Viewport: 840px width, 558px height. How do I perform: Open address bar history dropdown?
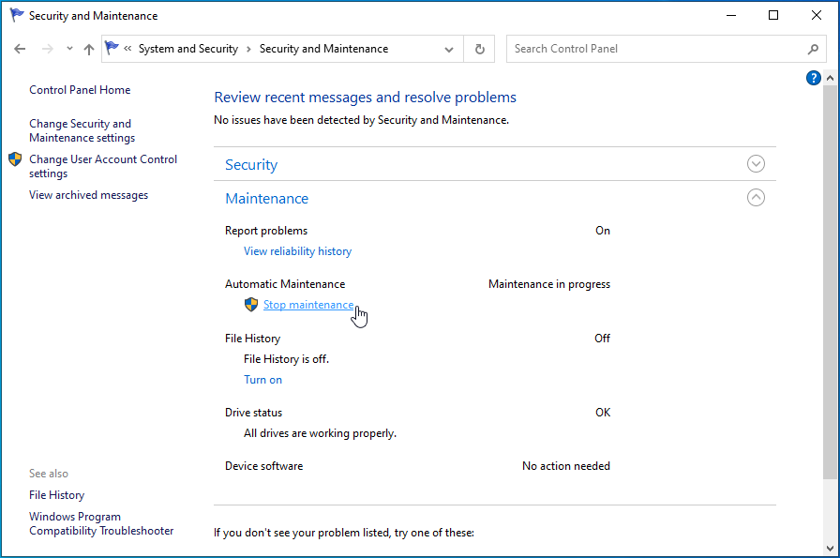point(450,49)
